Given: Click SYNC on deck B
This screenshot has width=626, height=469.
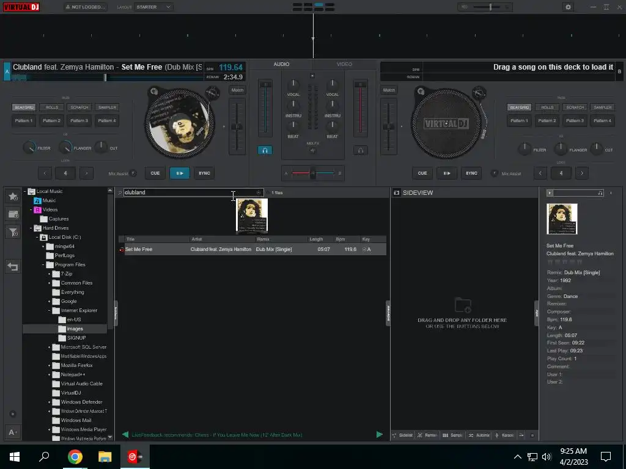Looking at the screenshot, I should tap(471, 173).
